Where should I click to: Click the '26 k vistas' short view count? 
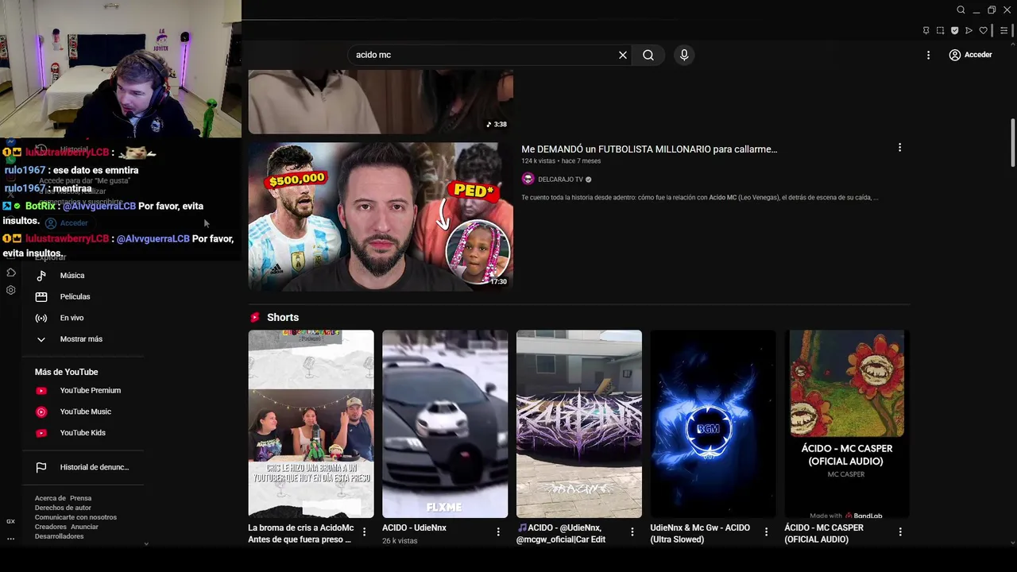[400, 540]
